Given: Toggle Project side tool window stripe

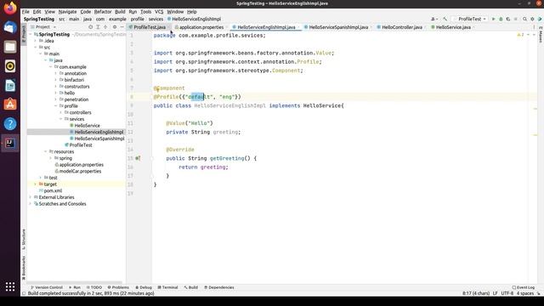Looking at the screenshot, I should (24, 33).
